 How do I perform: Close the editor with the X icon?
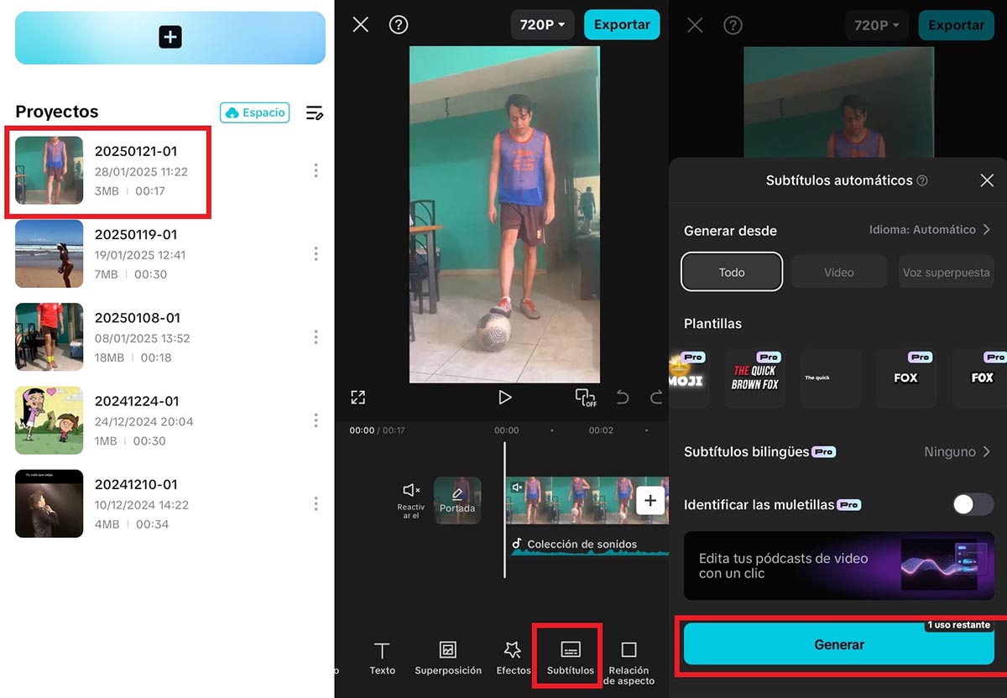tap(361, 24)
